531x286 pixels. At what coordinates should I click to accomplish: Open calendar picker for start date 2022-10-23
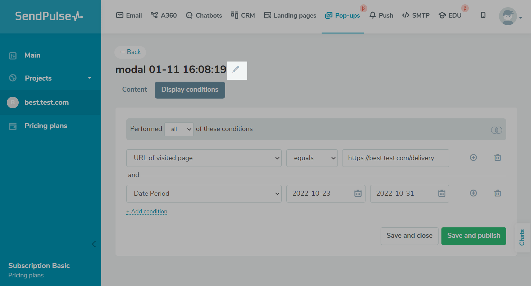[358, 194]
